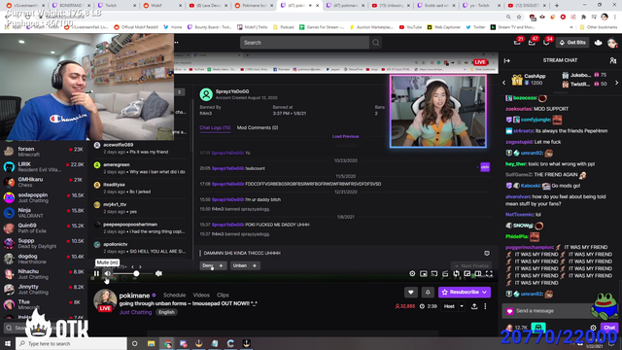Open Ninja channel in sidebar
The height and width of the screenshot is (350, 622).
click(44, 213)
